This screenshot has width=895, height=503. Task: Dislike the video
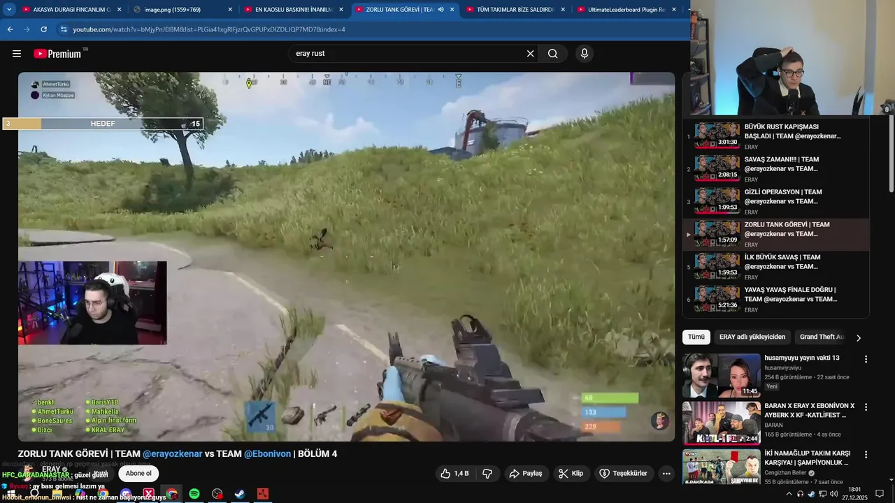click(487, 474)
